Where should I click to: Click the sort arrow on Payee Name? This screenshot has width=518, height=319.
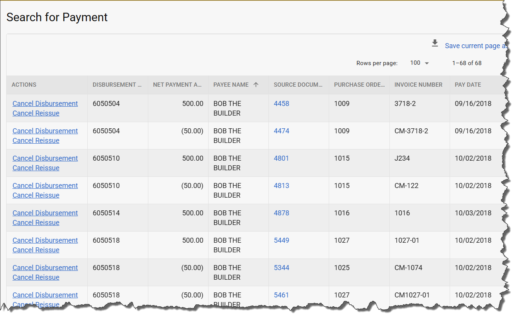(x=256, y=84)
